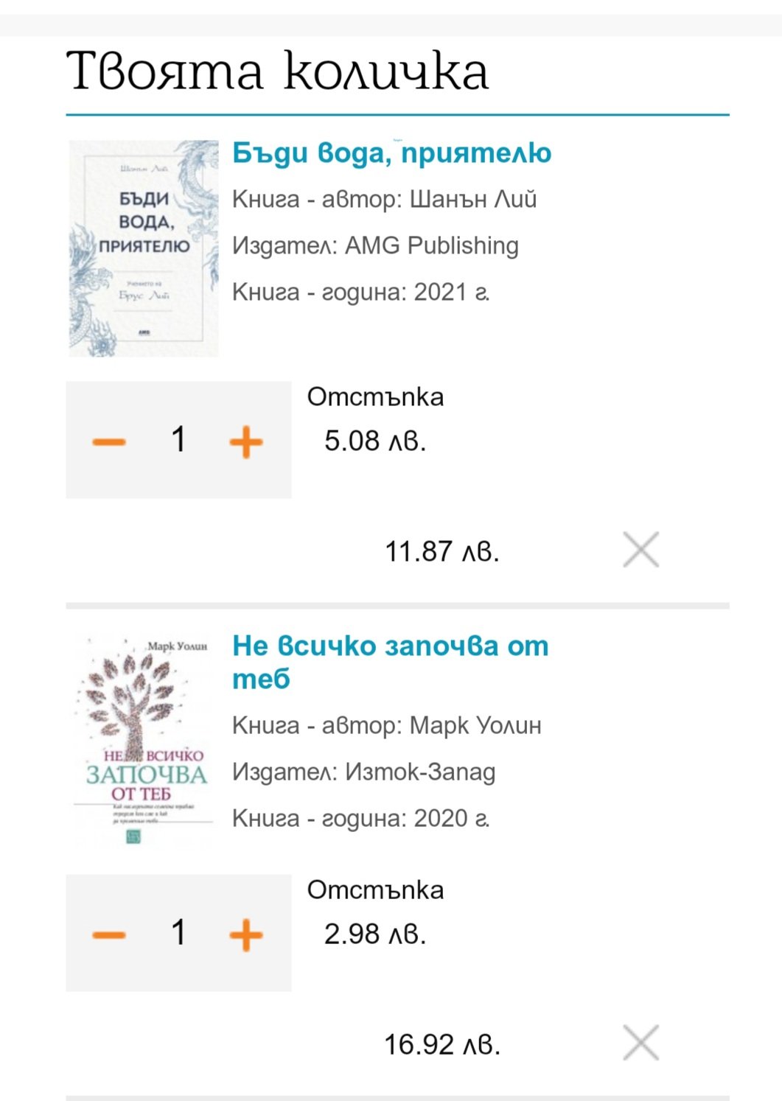Click the Твоята количка heading
The image size is (782, 1101).
pos(277,72)
